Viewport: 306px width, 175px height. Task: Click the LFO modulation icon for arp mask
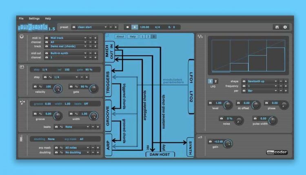tap(61, 148)
